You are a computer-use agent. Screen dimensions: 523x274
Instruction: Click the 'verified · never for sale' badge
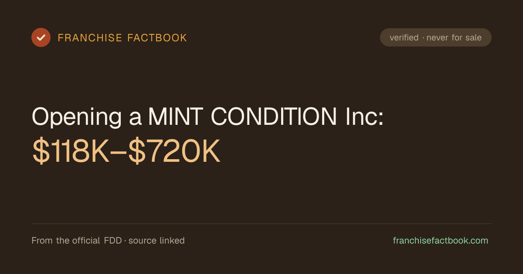point(436,37)
